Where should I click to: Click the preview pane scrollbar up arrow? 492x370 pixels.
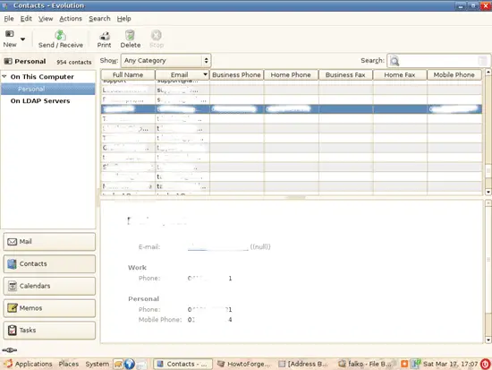pos(488,203)
